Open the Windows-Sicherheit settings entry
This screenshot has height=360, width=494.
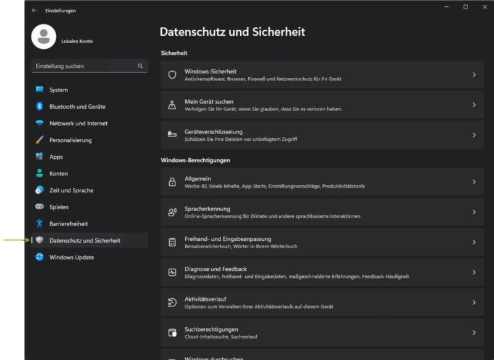point(322,75)
